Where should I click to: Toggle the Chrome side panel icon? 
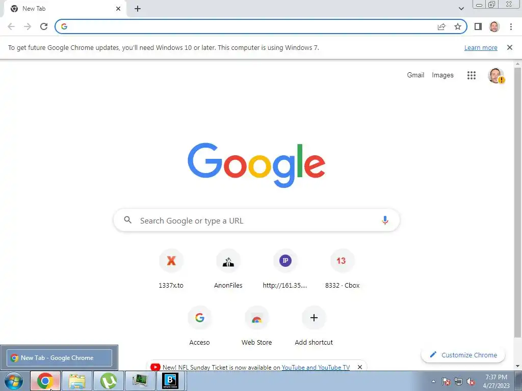tap(478, 26)
